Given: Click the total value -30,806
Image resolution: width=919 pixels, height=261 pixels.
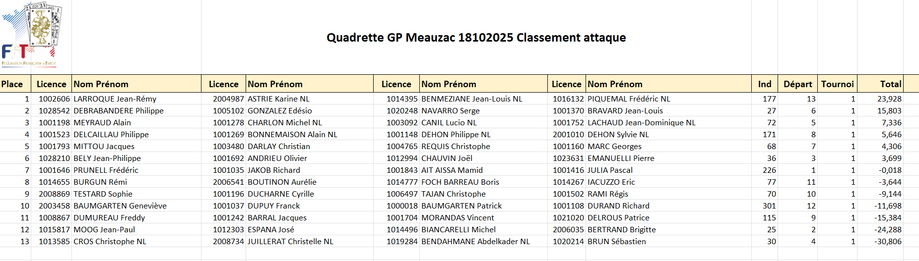Looking at the screenshot, I should tap(888, 242).
